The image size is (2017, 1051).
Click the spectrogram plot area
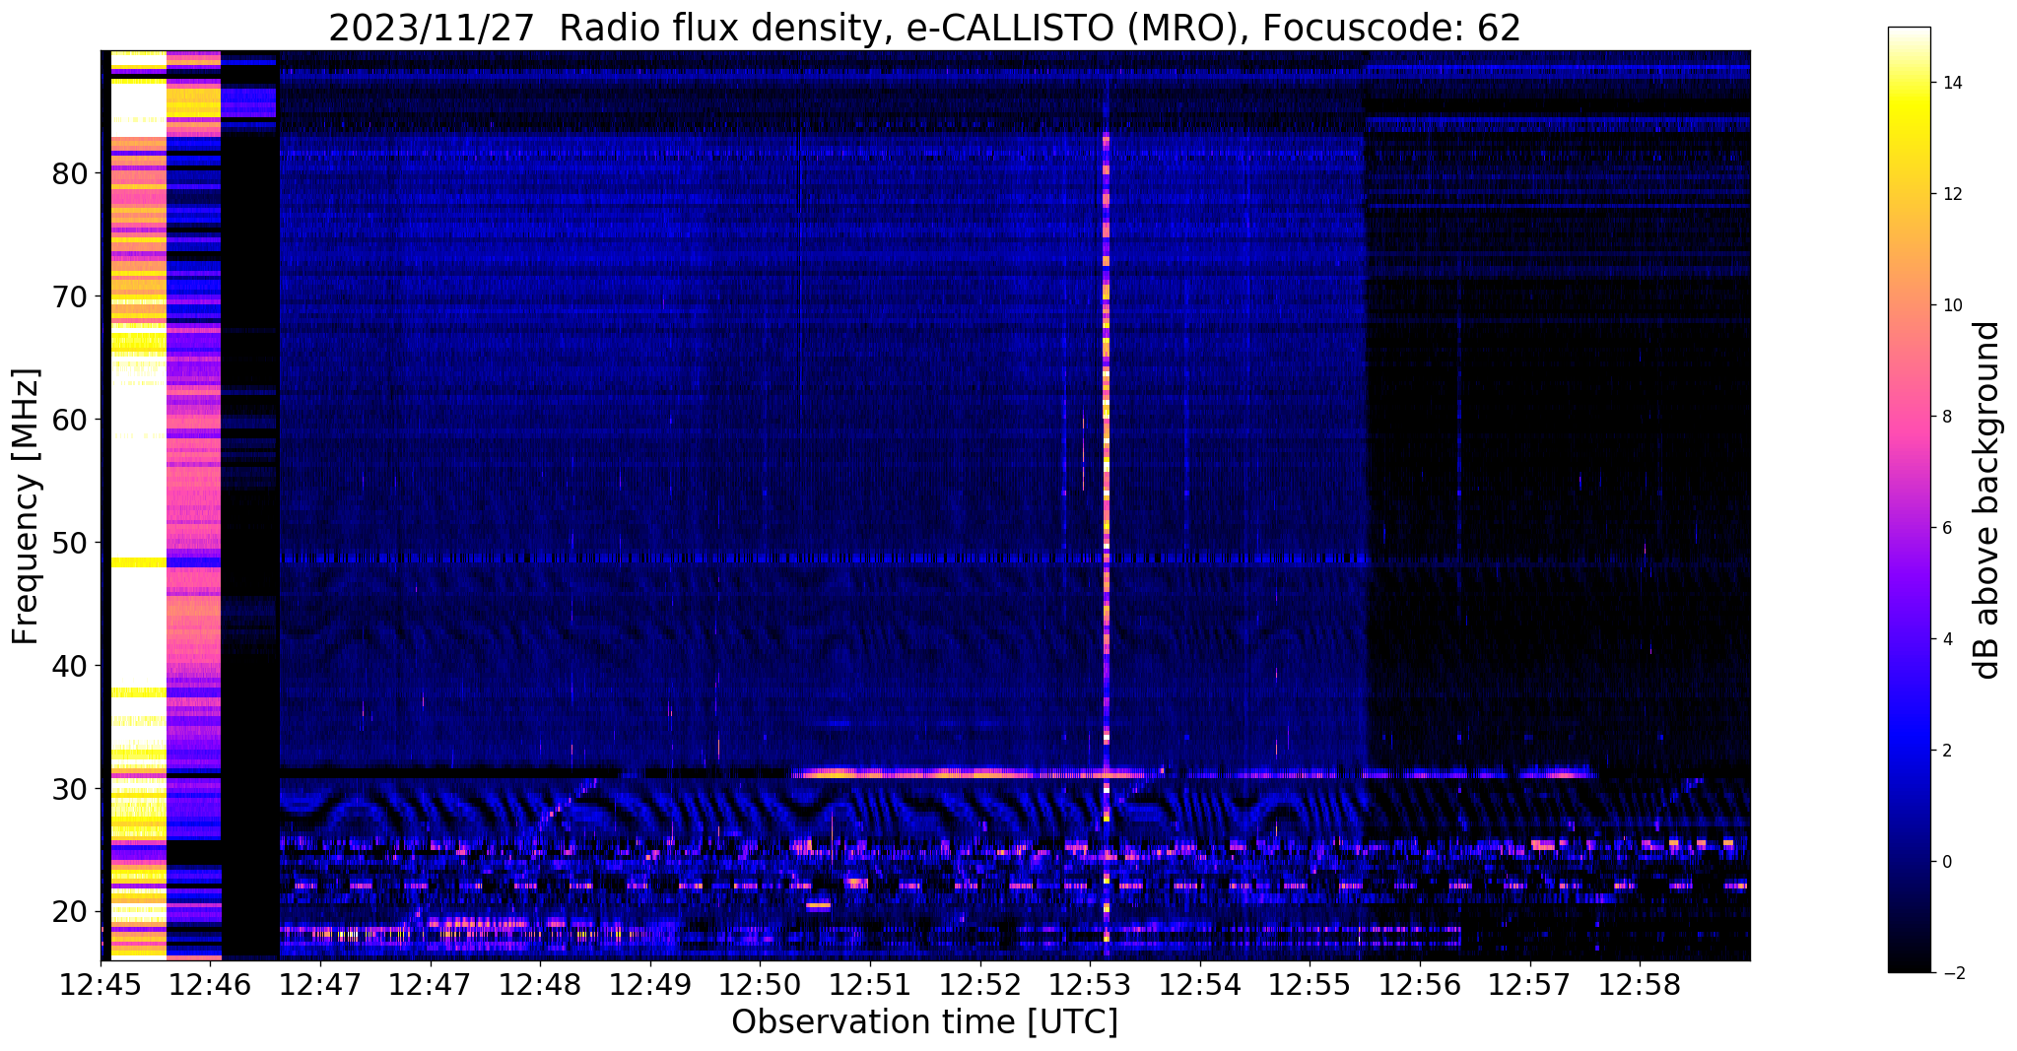[925, 505]
